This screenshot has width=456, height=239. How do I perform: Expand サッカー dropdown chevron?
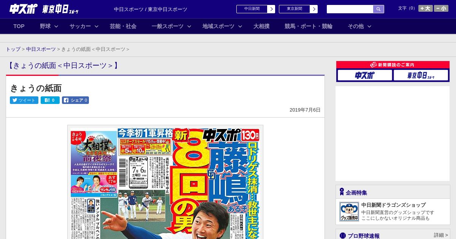(x=97, y=27)
